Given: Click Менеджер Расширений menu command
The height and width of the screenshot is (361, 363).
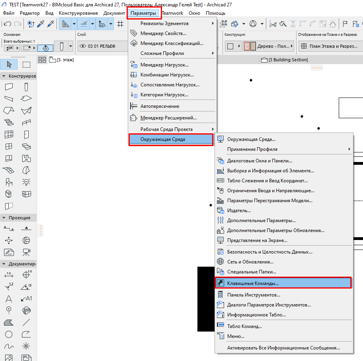Looking at the screenshot, I should tap(168, 118).
